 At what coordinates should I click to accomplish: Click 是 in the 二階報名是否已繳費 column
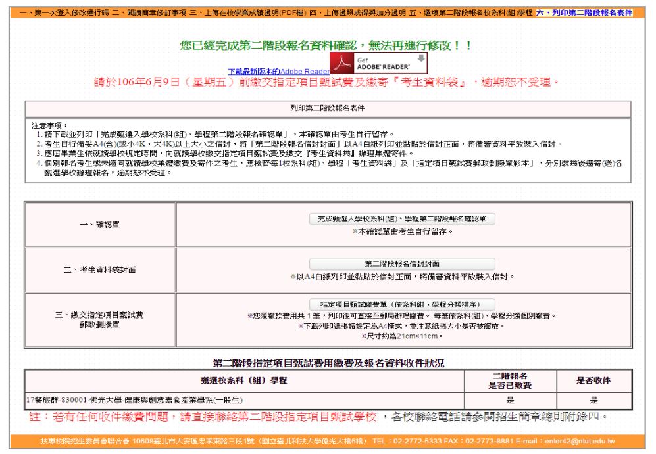tap(511, 401)
